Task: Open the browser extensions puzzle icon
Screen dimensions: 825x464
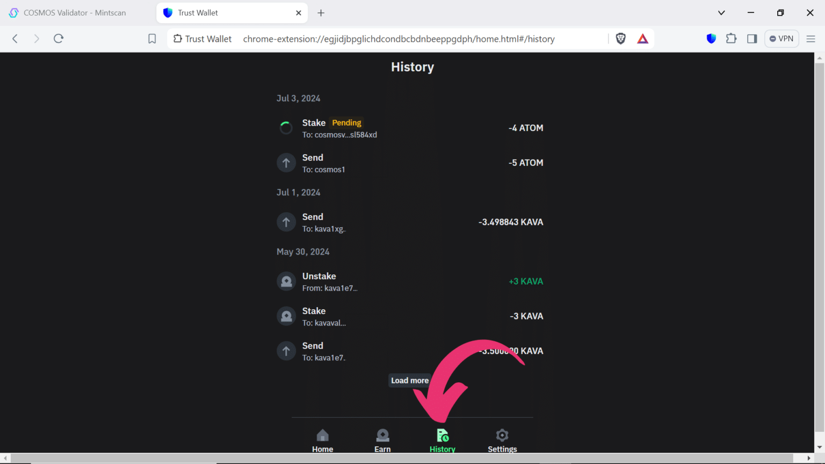Action: [x=731, y=39]
